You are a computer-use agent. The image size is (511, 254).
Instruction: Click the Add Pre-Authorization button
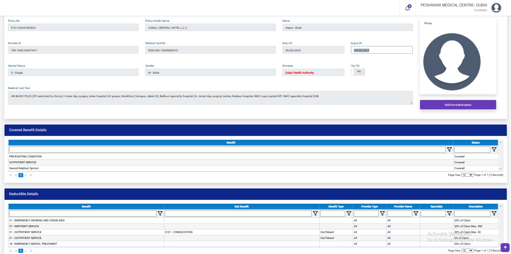click(x=458, y=105)
